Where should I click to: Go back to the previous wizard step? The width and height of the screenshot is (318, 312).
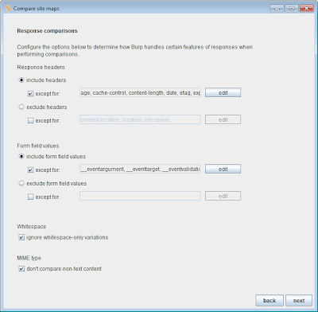pos(270,301)
